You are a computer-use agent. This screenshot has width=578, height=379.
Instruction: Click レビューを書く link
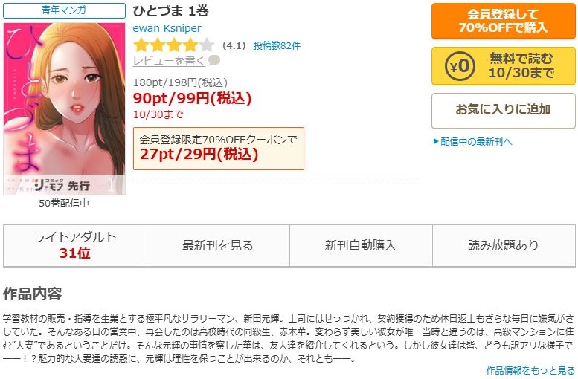[x=169, y=61]
